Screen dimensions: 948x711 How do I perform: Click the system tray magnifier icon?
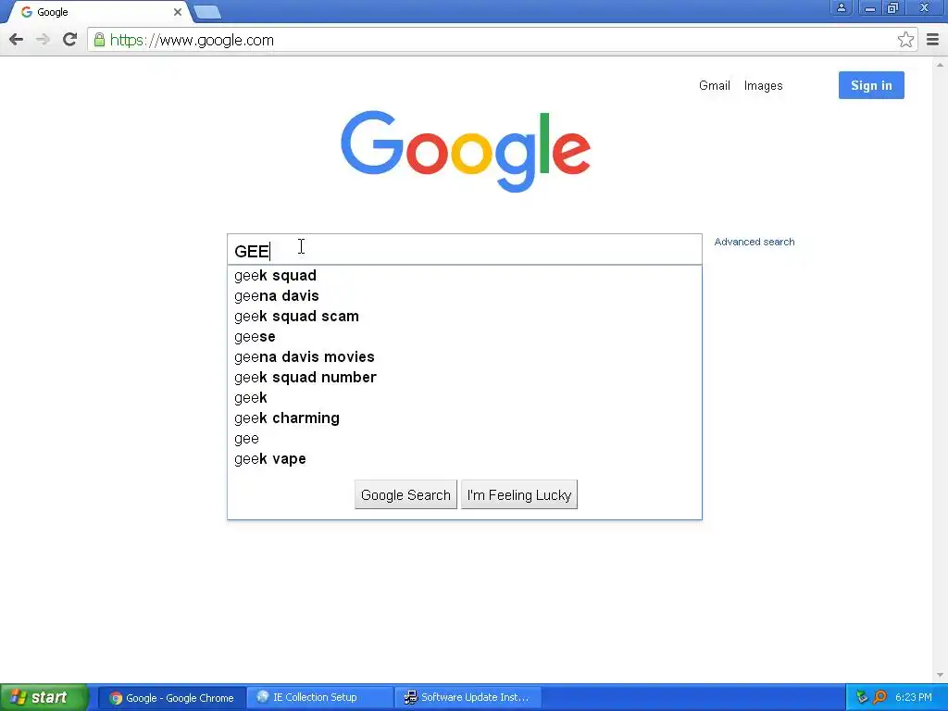879,698
